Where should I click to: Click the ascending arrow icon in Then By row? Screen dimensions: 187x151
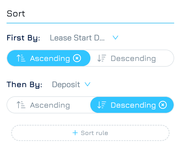pos(21,105)
